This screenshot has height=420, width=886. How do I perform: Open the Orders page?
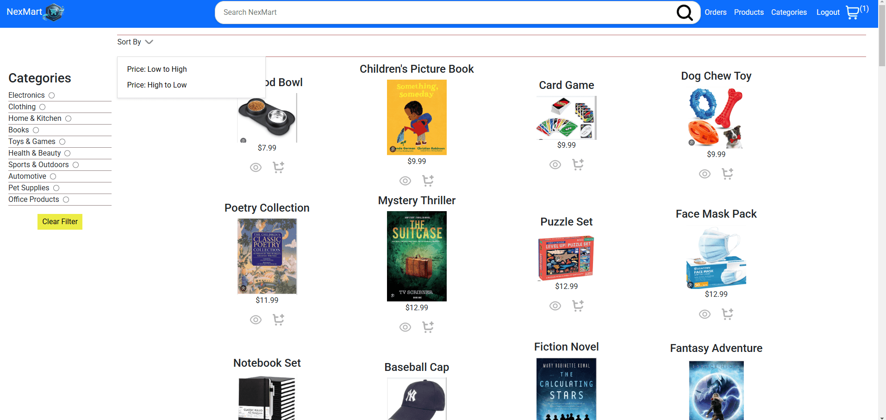tap(715, 13)
